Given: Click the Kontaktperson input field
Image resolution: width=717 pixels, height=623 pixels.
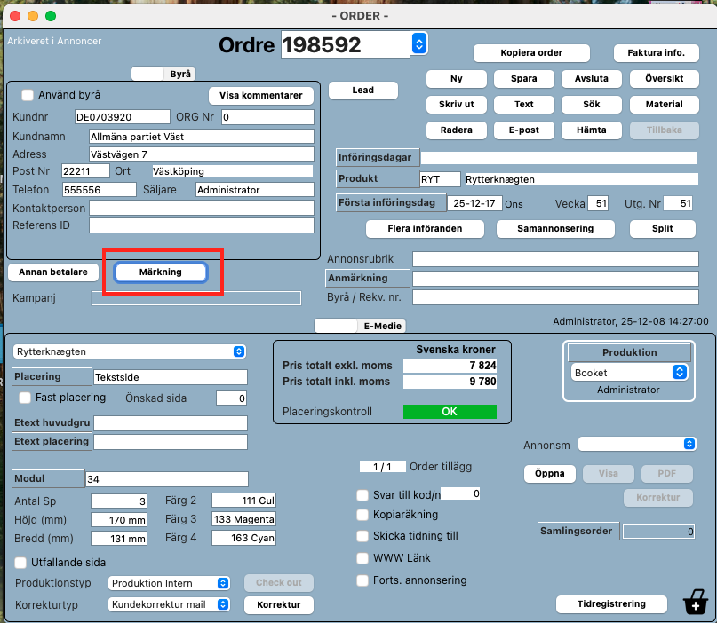Looking at the screenshot, I should pyautogui.click(x=201, y=208).
